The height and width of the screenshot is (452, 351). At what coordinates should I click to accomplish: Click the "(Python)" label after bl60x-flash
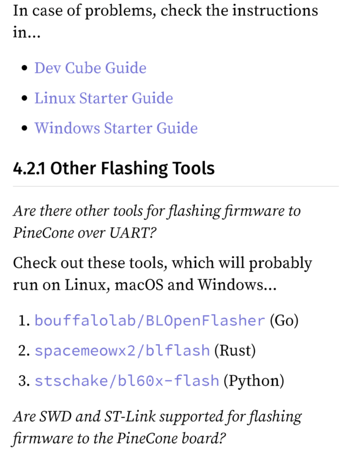pos(254,381)
